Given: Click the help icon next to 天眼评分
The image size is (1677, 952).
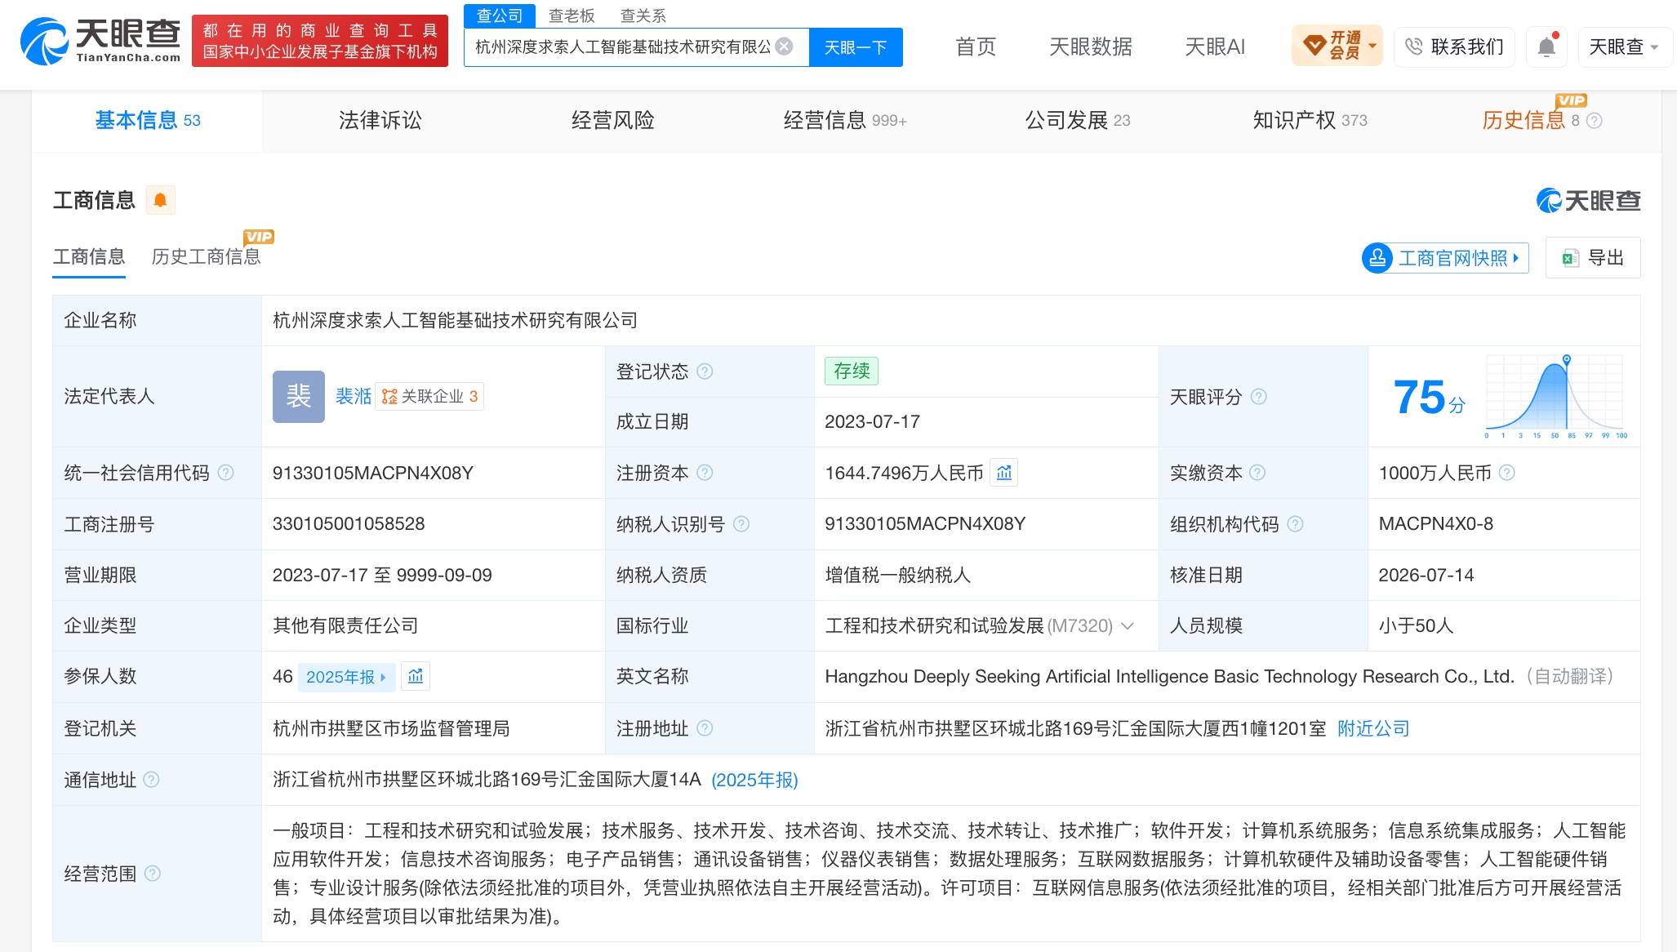Looking at the screenshot, I should click(1259, 397).
